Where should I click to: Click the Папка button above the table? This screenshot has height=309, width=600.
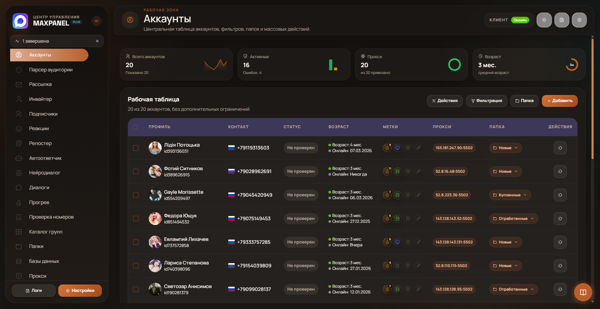524,101
